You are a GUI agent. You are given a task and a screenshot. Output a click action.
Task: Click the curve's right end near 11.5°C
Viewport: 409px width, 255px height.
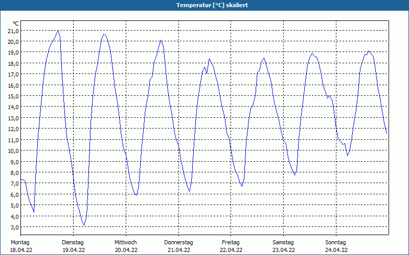coord(387,133)
